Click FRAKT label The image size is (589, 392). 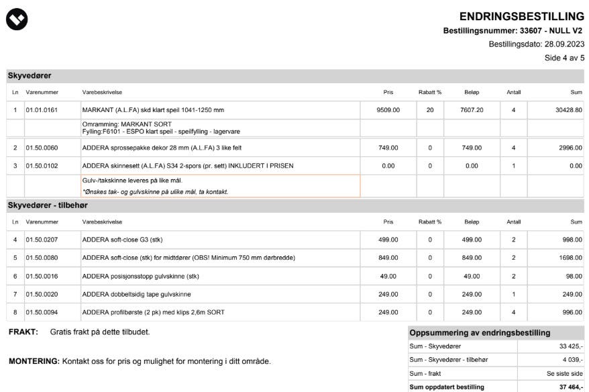pos(23,332)
